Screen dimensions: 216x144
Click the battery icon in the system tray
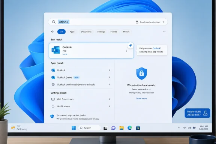(194, 128)
